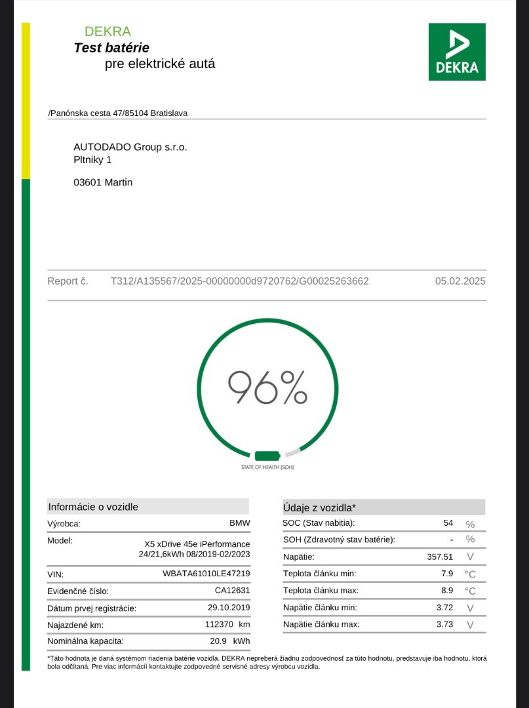529x708 pixels.
Task: Click the green battery icon under the gauge
Action: 267,456
